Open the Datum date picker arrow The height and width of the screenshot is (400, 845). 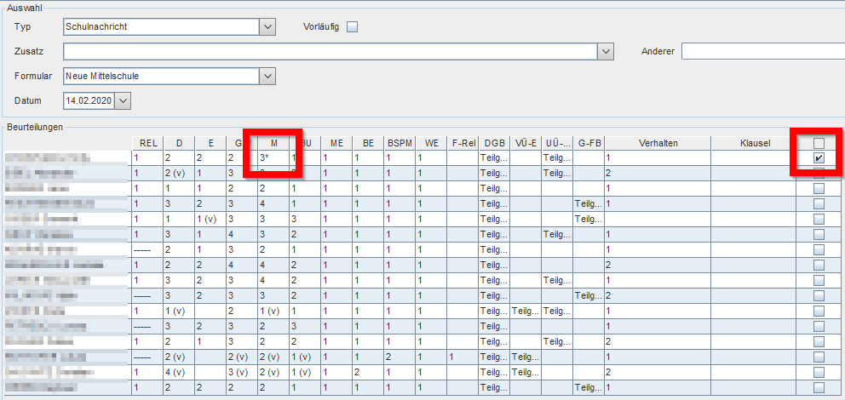[x=123, y=100]
